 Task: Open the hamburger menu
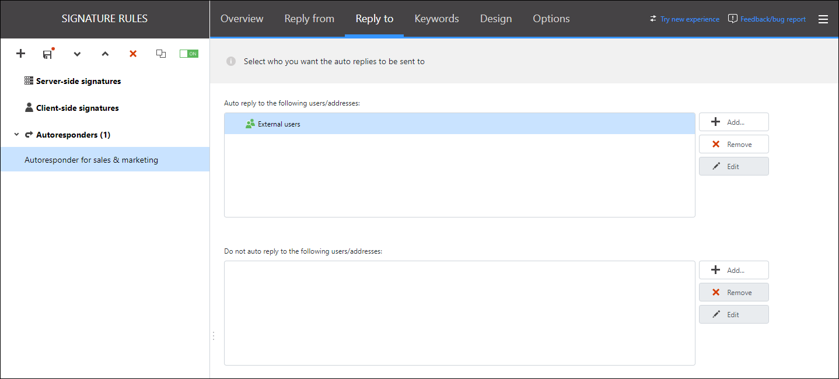[x=823, y=19]
